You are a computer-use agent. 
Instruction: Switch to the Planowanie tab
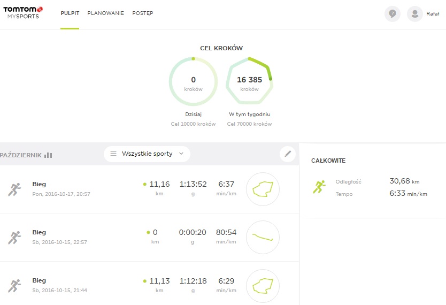(106, 13)
